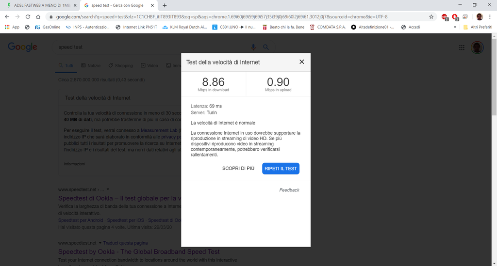Select the Tutti results tab
Viewport: 497px width, 266px height.
tap(66, 66)
